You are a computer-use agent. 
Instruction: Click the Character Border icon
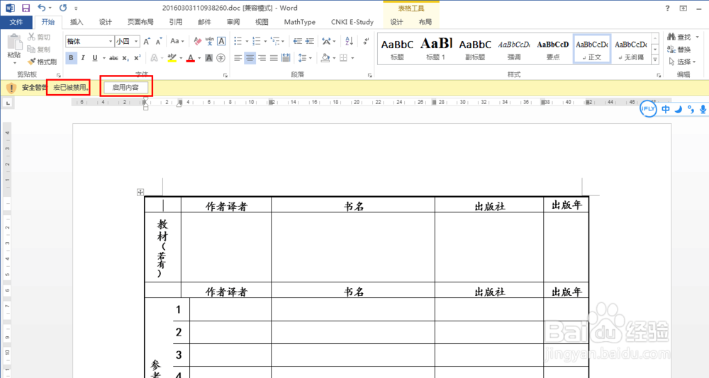[221, 42]
